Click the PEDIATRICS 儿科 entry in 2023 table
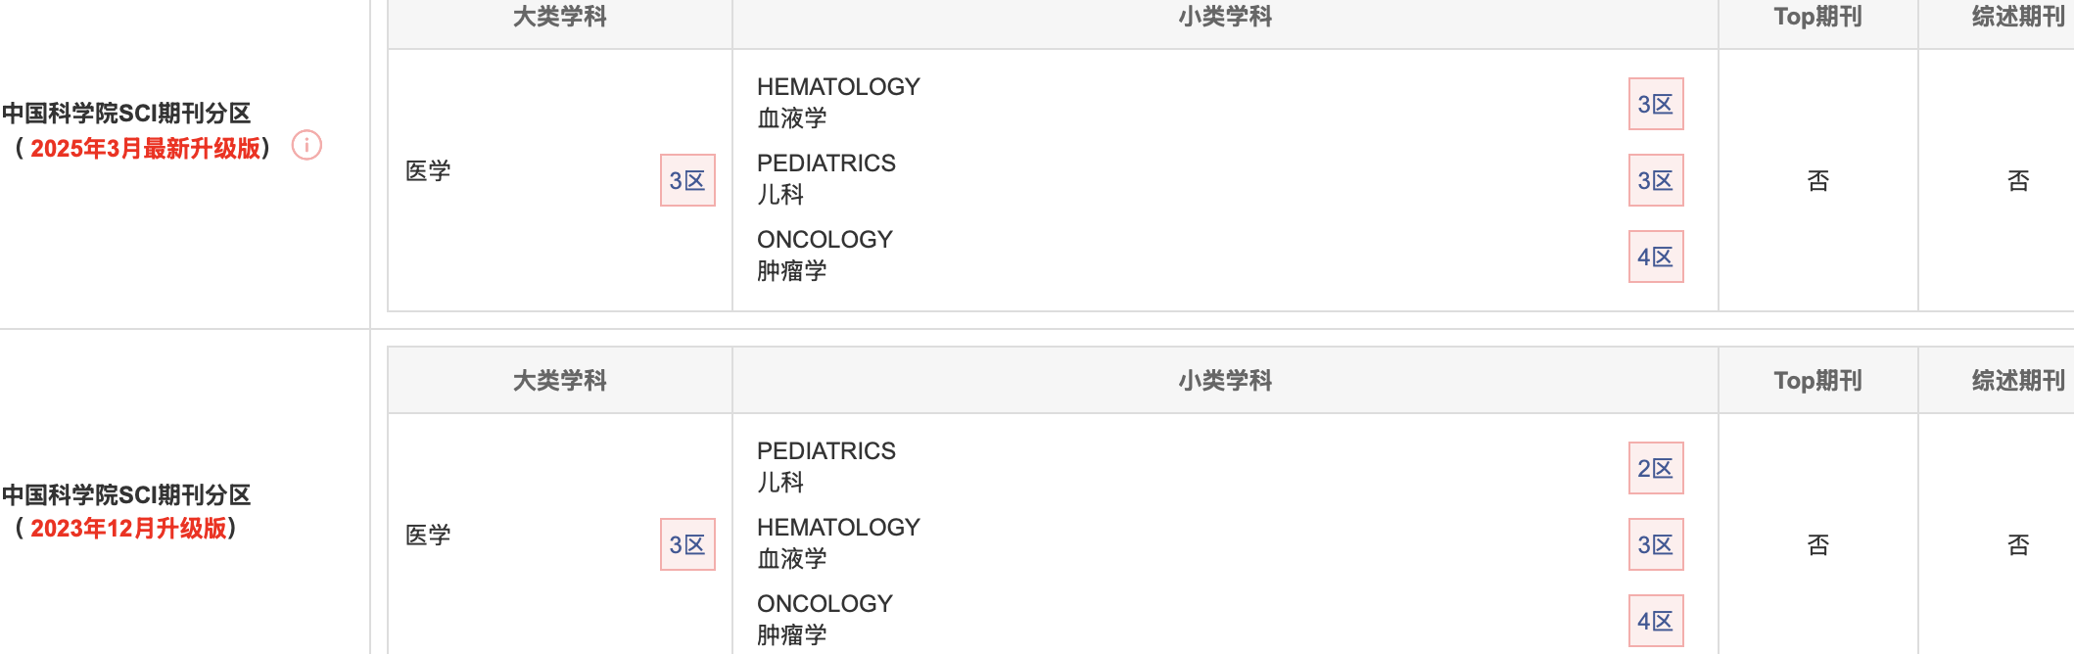Image resolution: width=2074 pixels, height=654 pixels. click(x=825, y=466)
